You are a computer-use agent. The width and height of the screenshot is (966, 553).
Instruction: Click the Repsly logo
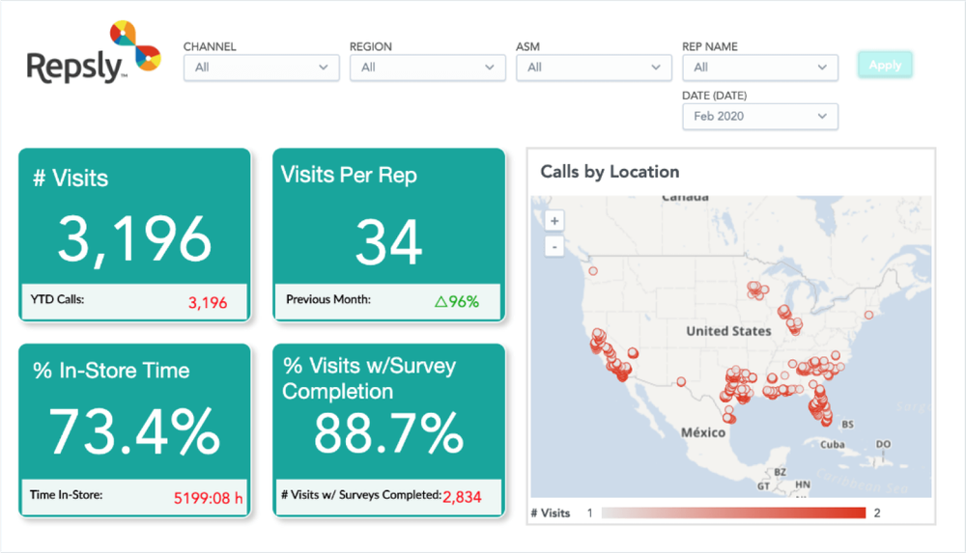pos(94,53)
